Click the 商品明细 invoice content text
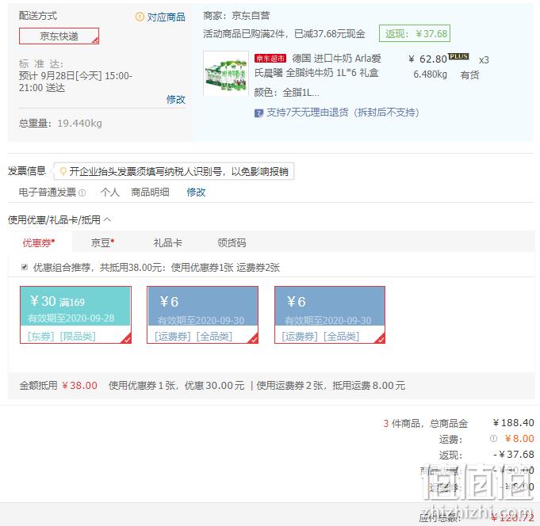This screenshot has height=526, width=540. point(150,192)
